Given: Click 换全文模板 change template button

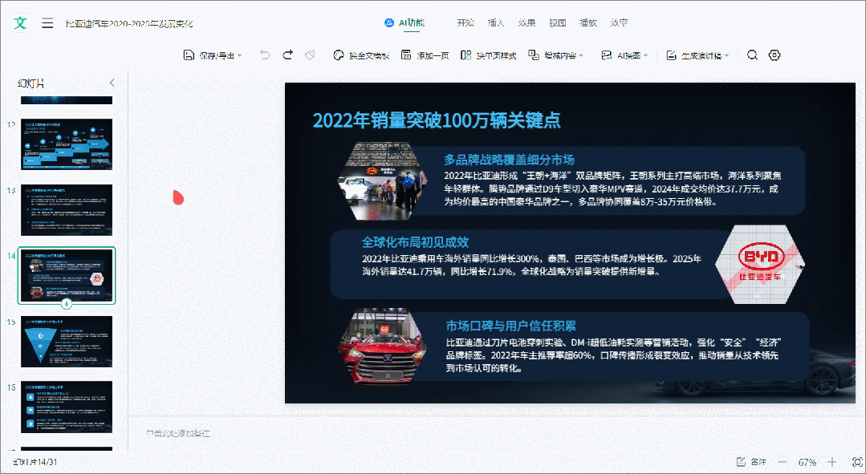Looking at the screenshot, I should coord(361,55).
